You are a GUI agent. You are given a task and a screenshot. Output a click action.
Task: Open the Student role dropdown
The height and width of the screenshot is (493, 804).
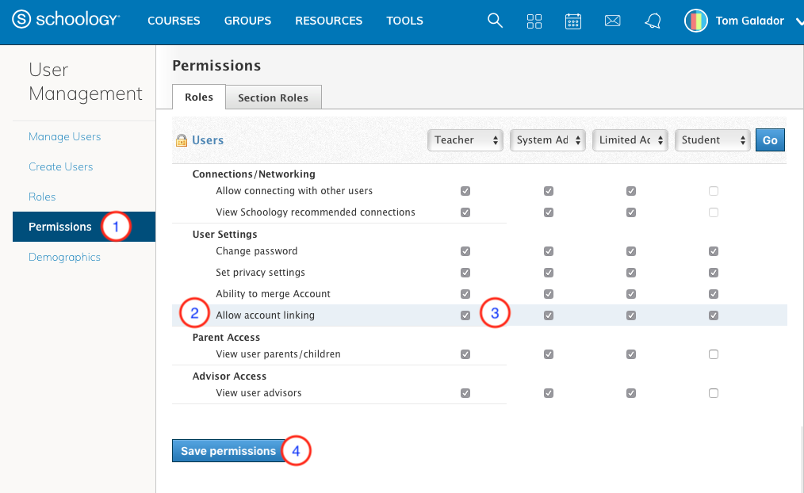coord(712,139)
